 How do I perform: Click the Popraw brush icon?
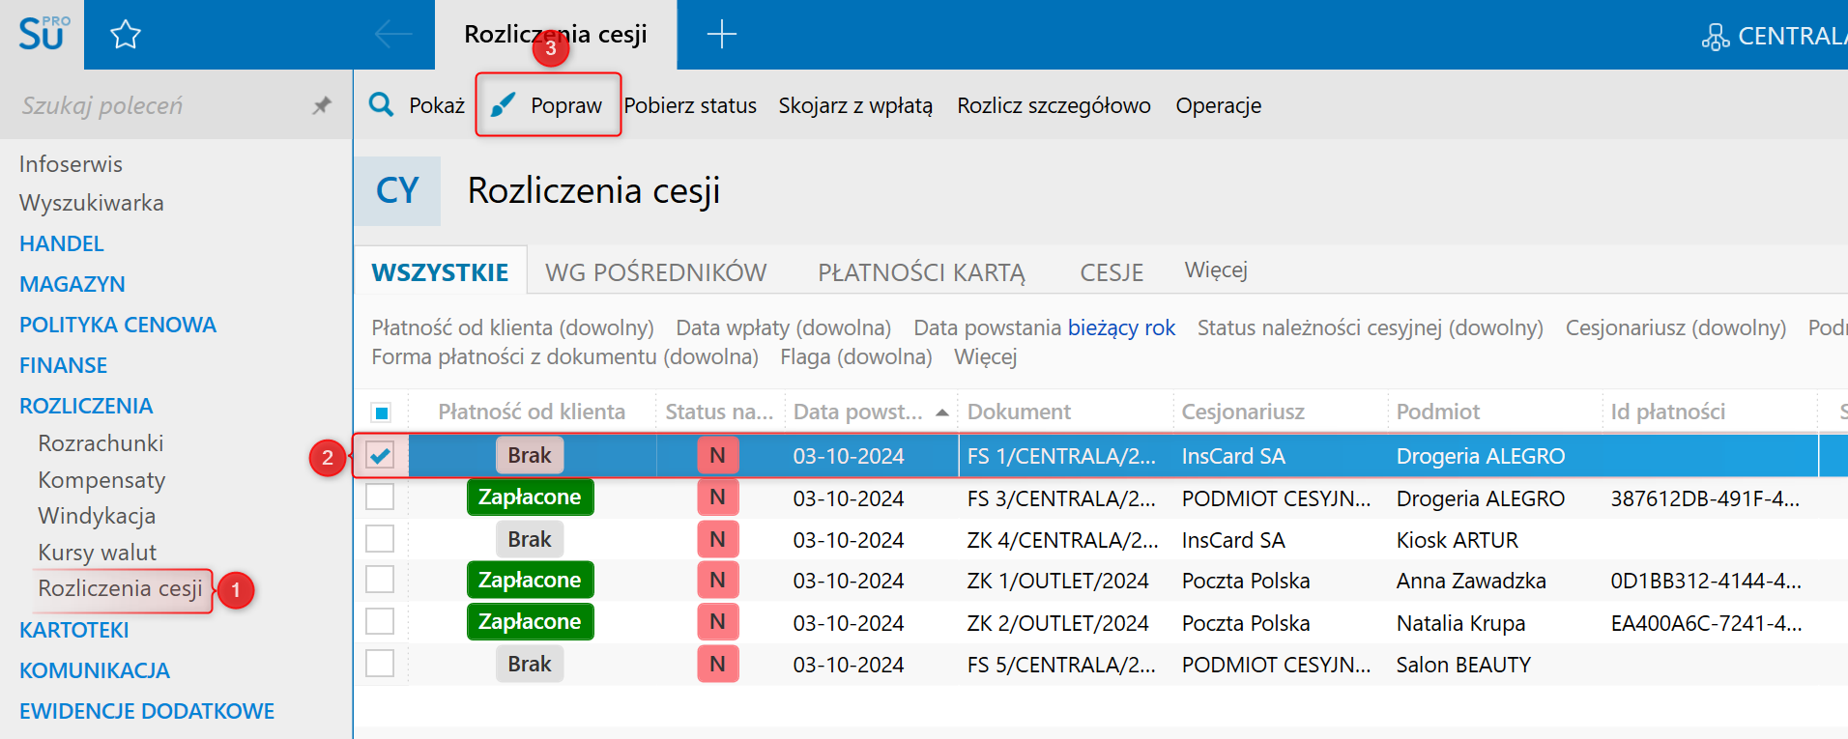click(x=503, y=104)
